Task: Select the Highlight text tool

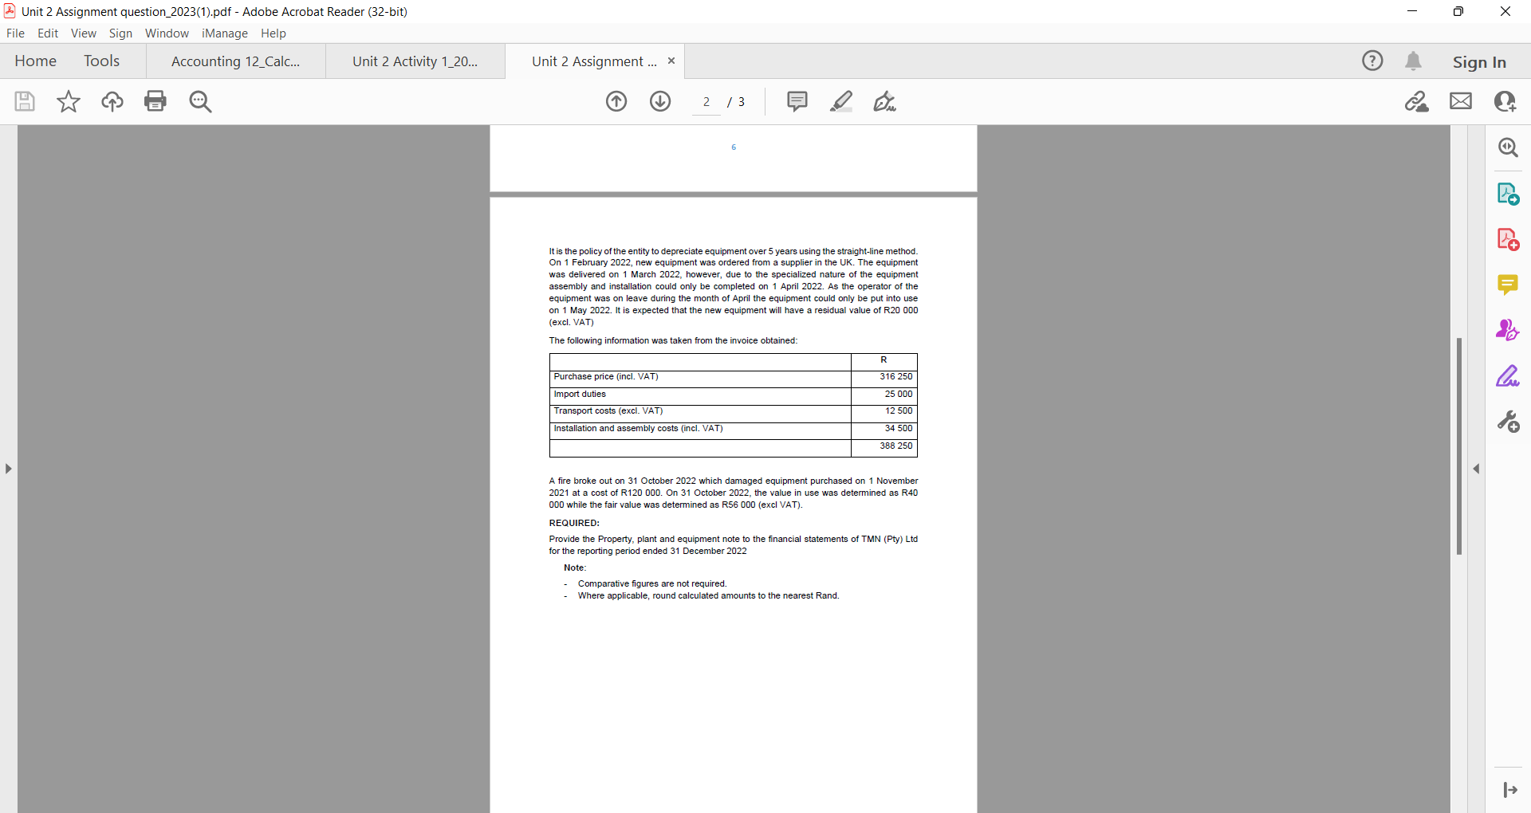Action: point(842,101)
